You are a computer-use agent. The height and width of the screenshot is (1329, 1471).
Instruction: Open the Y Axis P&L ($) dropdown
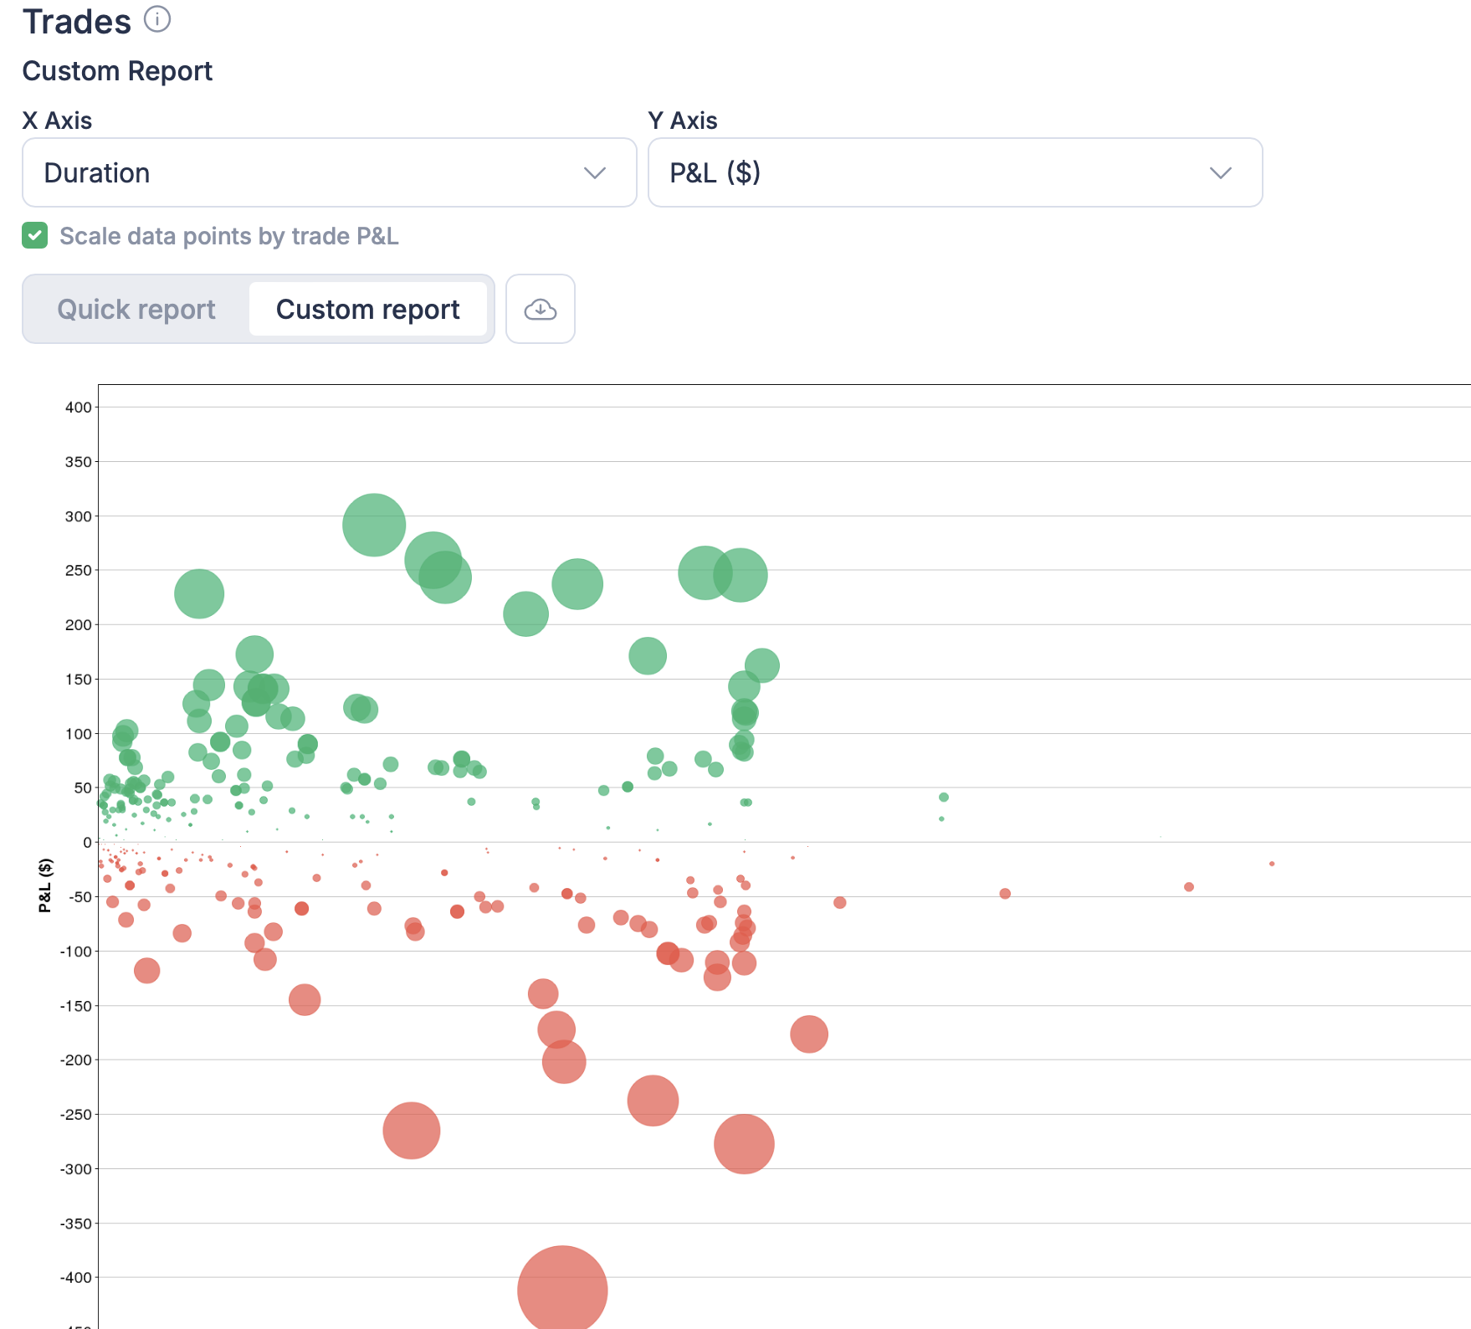point(955,172)
